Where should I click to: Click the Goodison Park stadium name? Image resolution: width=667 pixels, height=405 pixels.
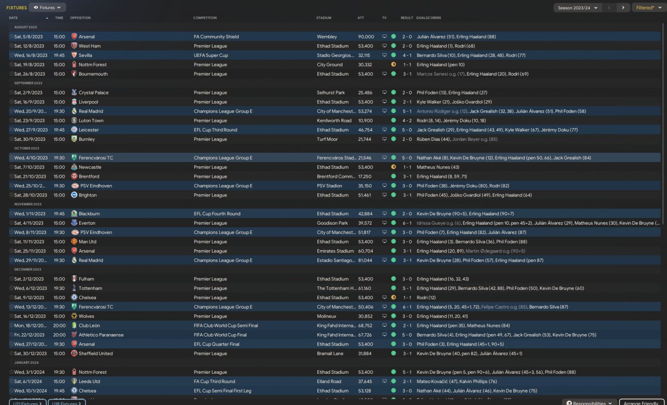pyautogui.click(x=332, y=223)
